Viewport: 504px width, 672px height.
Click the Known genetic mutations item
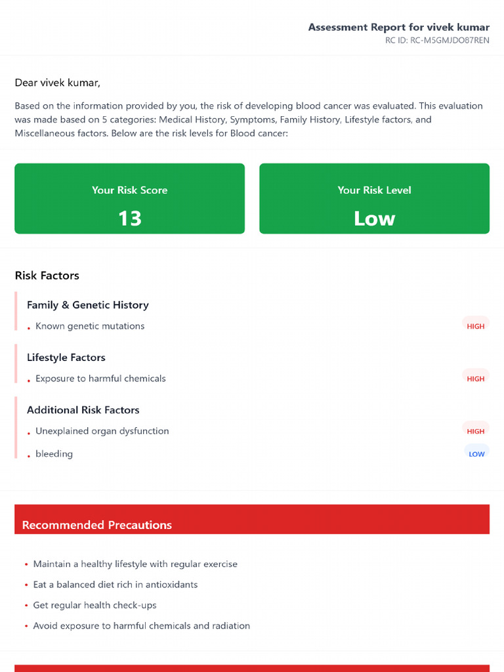pos(90,326)
